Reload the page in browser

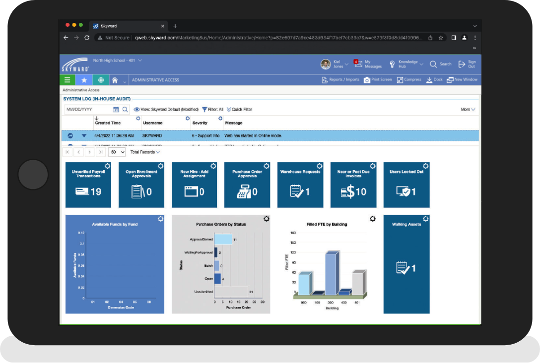point(87,38)
